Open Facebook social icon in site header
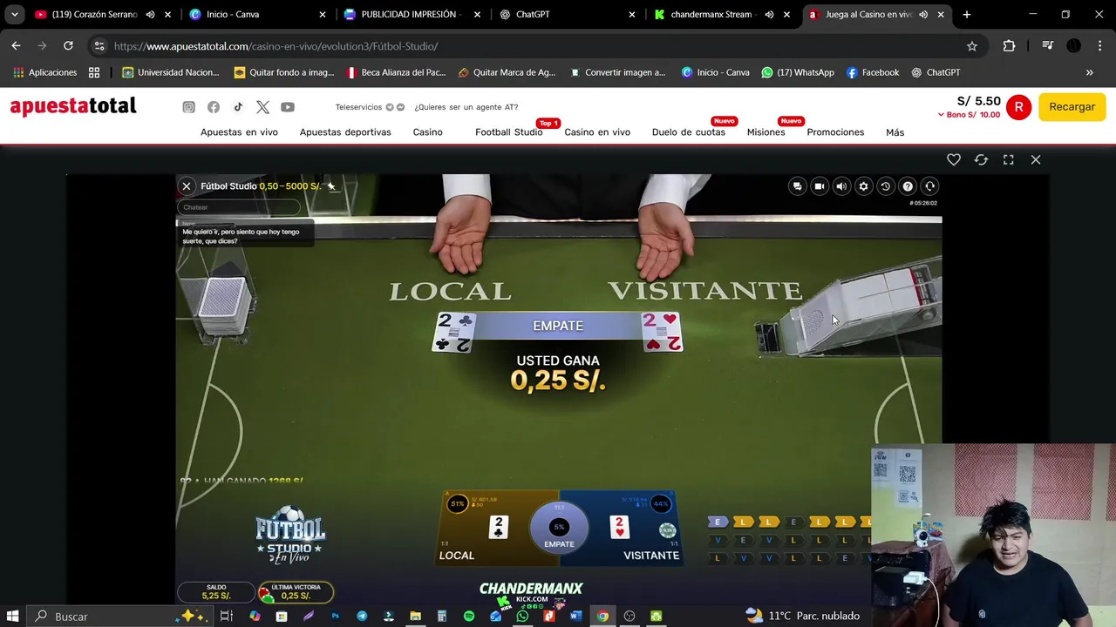The height and width of the screenshot is (627, 1116). [x=214, y=107]
